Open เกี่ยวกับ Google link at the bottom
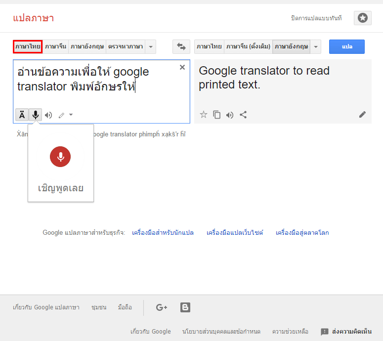Viewport: 383px width, 341px height. tap(150, 332)
